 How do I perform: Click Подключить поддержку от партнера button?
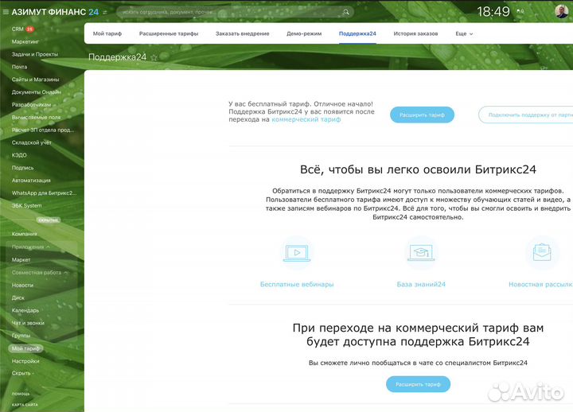pos(526,115)
